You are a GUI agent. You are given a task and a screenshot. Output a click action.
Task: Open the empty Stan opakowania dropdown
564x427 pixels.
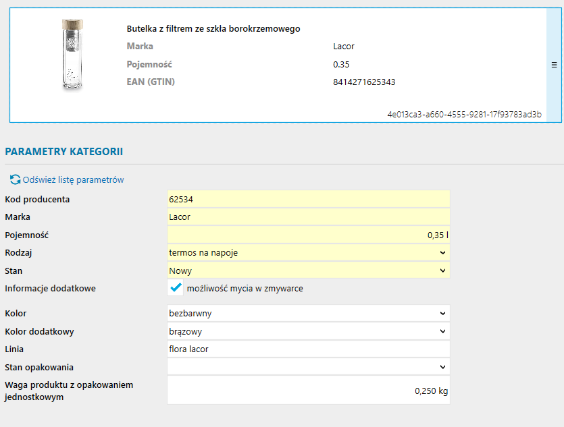tap(308, 367)
